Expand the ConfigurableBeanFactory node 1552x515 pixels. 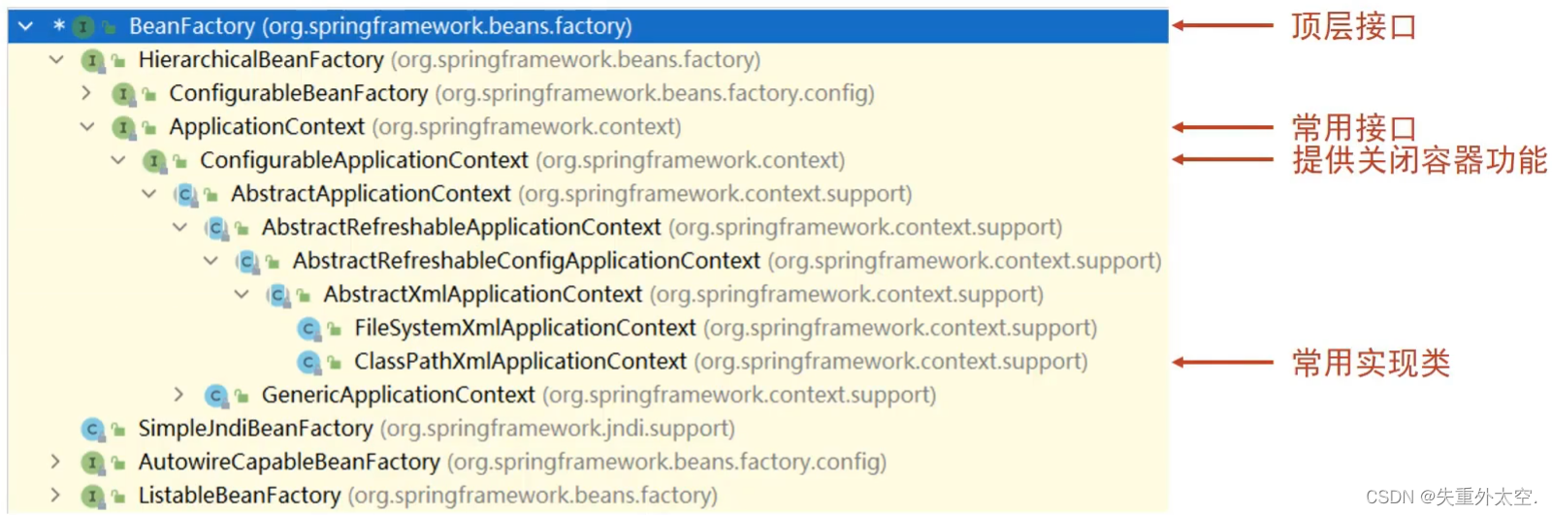click(x=86, y=93)
